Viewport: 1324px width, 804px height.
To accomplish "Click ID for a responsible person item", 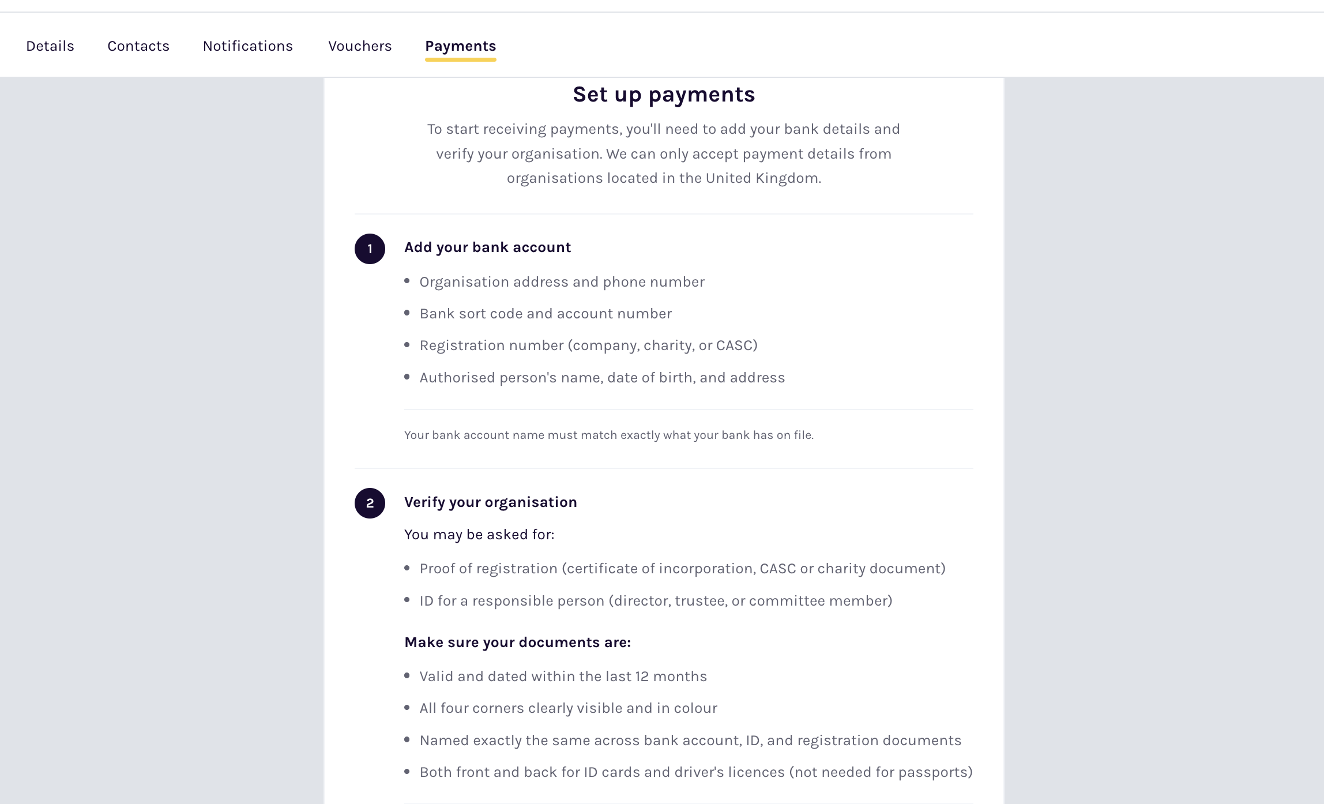I will click(656, 601).
